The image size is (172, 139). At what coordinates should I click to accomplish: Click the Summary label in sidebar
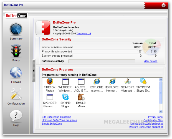[x=16, y=39]
